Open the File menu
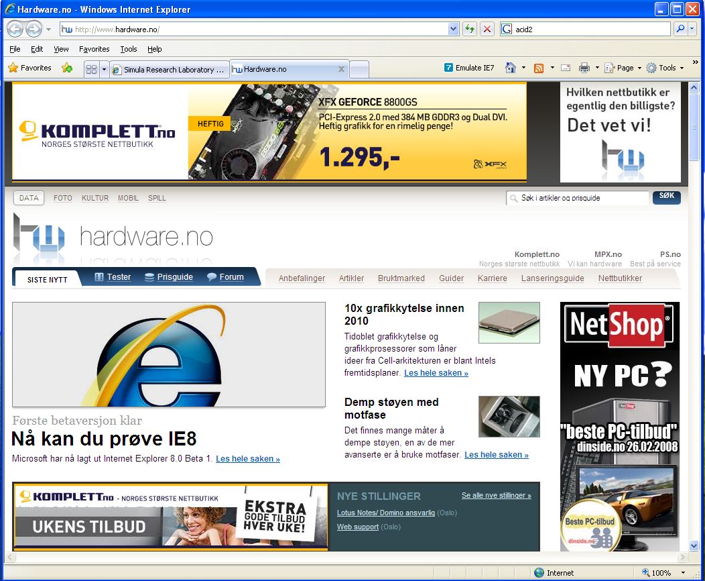The image size is (705, 581). pyautogui.click(x=15, y=49)
